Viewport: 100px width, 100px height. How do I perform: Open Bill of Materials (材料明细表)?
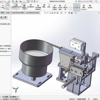click(x=60, y=7)
